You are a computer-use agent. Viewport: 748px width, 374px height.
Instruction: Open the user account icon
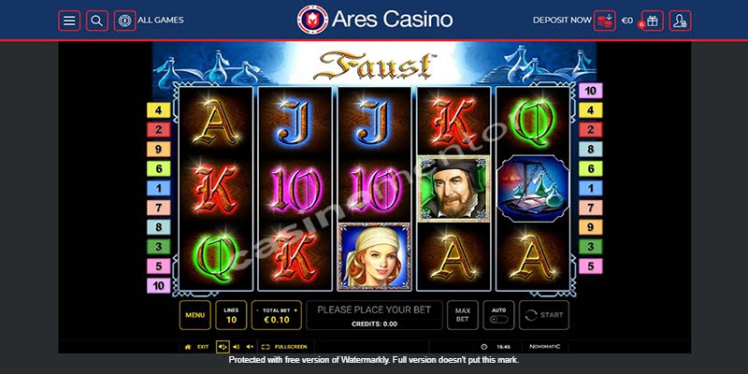[x=681, y=21]
